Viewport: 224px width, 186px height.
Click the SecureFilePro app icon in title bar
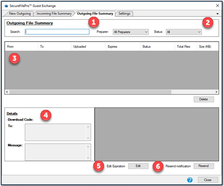click(x=6, y=5)
